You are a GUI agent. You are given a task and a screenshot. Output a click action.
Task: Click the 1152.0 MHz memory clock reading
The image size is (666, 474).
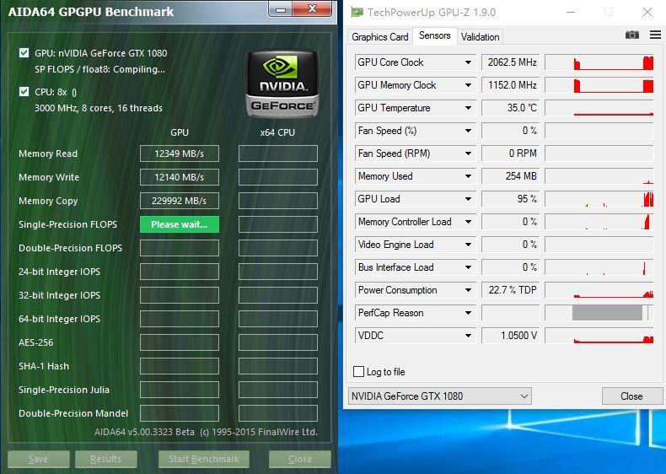pos(511,85)
